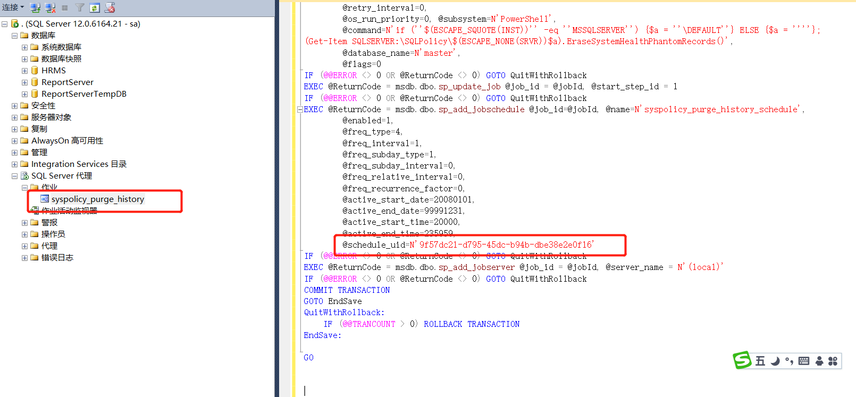Select the 操作员 tree item

pos(53,234)
